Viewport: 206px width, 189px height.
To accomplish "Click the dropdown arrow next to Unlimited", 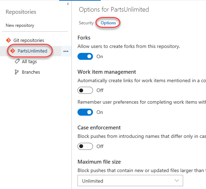I will pyautogui.click(x=177, y=181).
